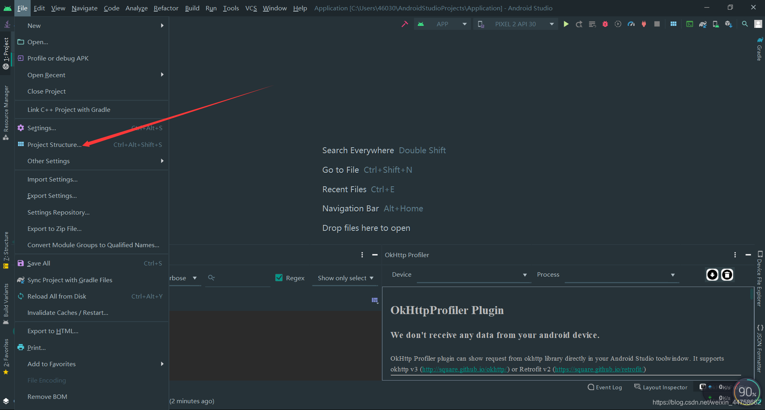Image resolution: width=765 pixels, height=410 pixels.
Task: Expand the Other Settings submenu
Action: 92,161
